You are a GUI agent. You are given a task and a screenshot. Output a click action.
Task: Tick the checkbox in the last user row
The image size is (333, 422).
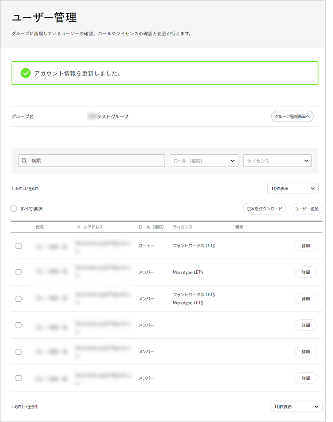click(x=18, y=378)
